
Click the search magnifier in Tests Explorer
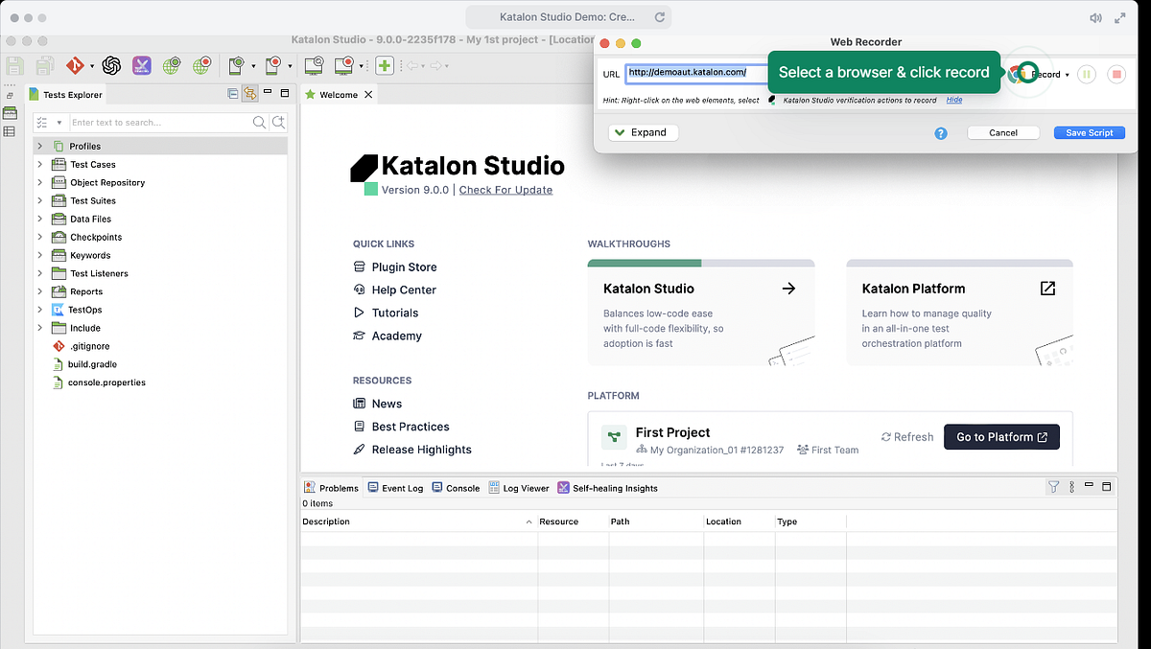point(259,123)
